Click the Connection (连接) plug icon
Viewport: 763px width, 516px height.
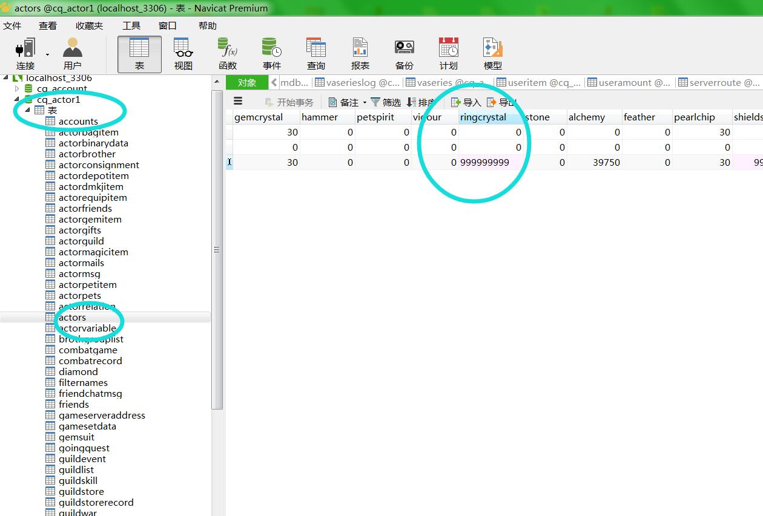(25, 48)
